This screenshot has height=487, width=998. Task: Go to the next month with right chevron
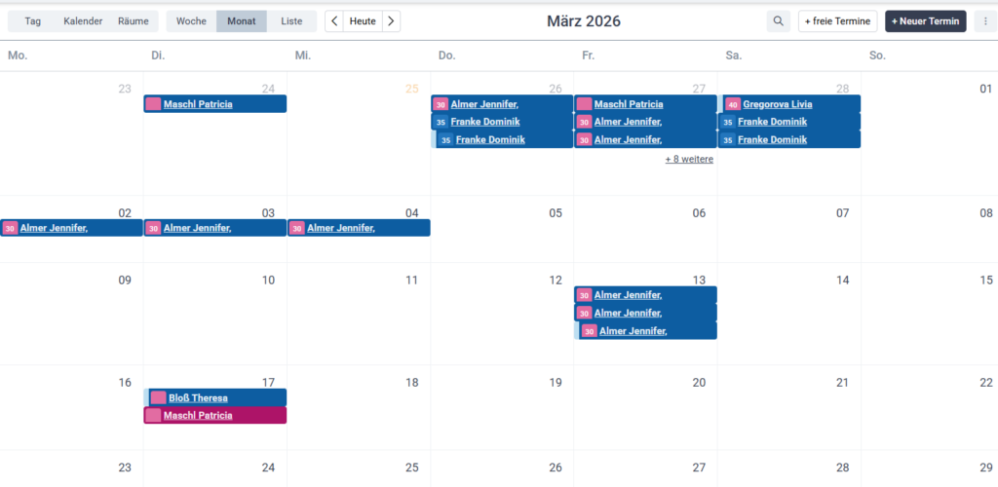[391, 21]
